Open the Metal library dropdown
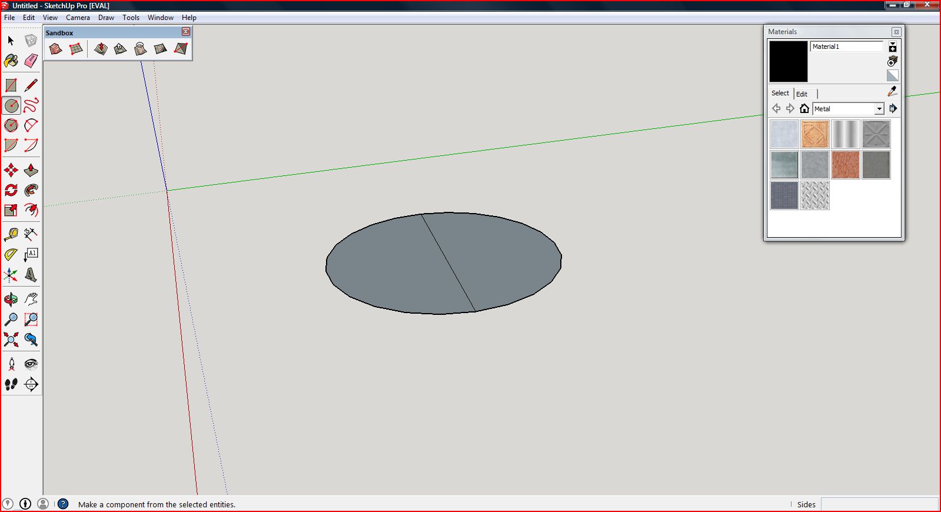Image resolution: width=941 pixels, height=512 pixels. point(849,109)
